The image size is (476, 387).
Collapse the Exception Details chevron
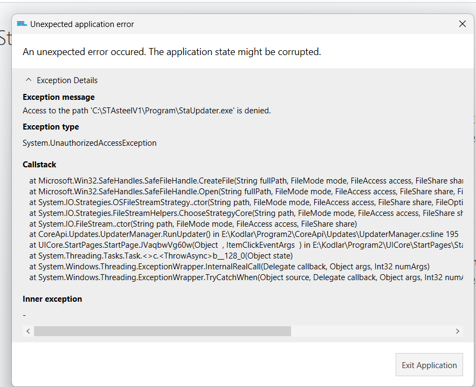click(x=29, y=80)
